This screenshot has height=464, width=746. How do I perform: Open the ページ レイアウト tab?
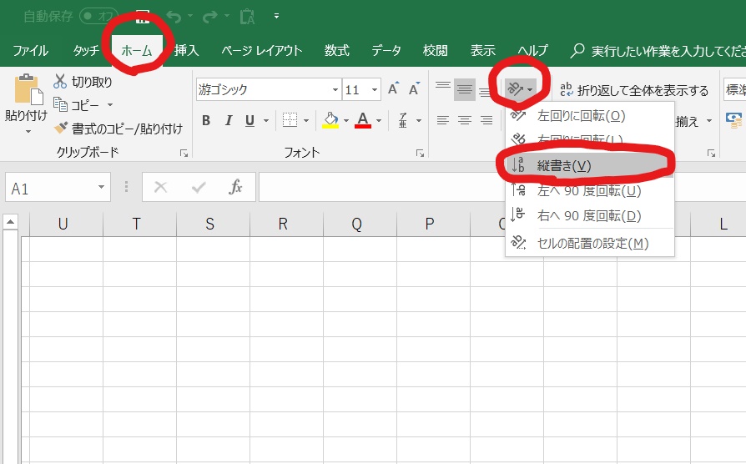pyautogui.click(x=262, y=50)
